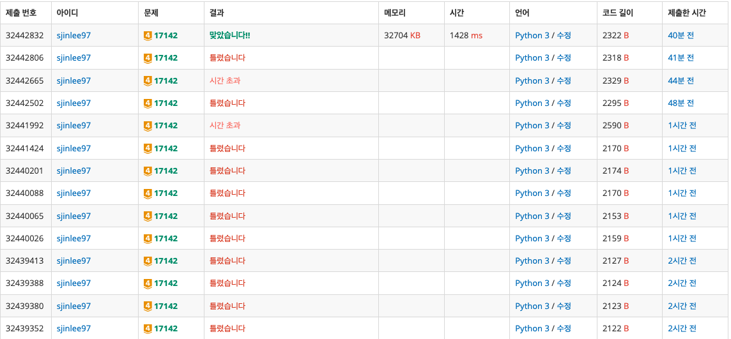
Task: Open Python 3 source for submission 32439352
Action: [x=532, y=329]
